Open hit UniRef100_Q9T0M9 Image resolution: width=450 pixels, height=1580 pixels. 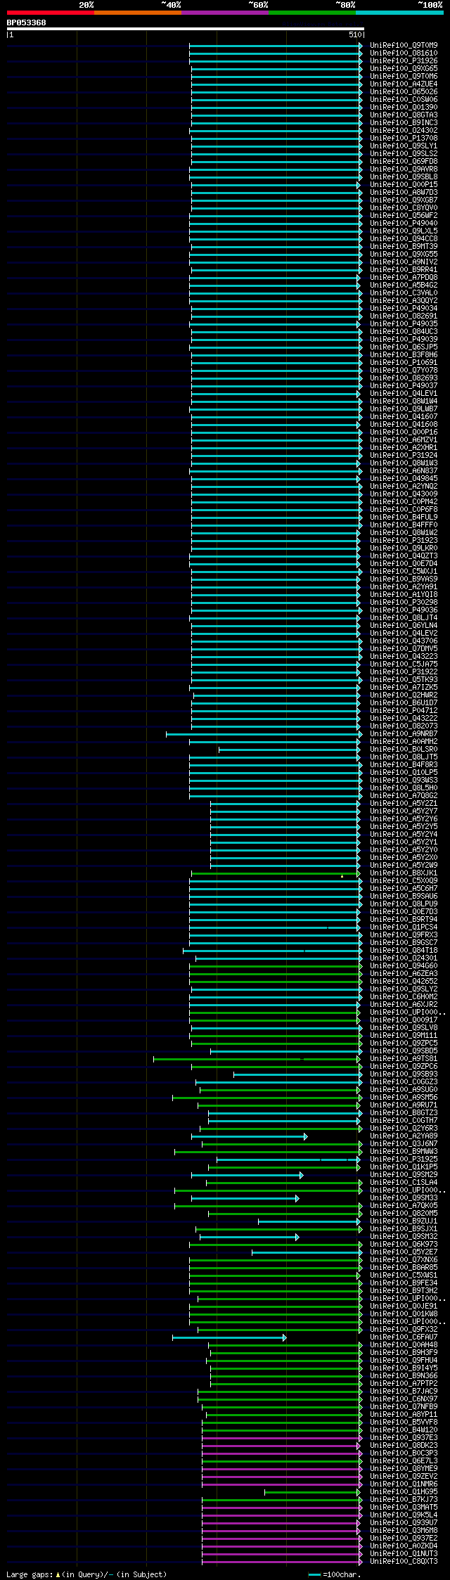click(404, 46)
